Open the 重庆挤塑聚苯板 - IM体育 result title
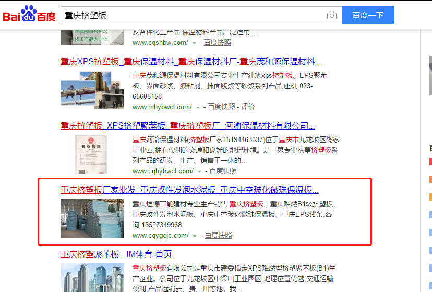 pyautogui.click(x=116, y=254)
